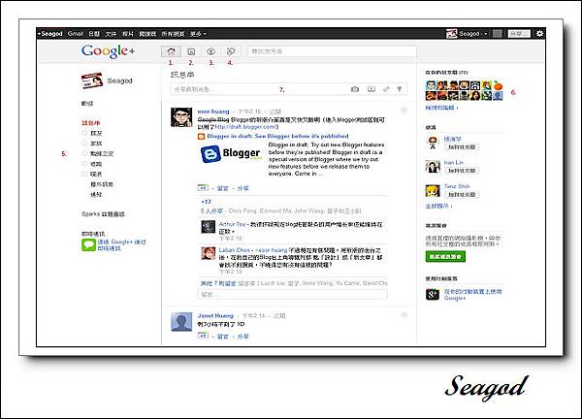
Task: Click the orange fruit avatar in circles grid
Action: pos(498,85)
